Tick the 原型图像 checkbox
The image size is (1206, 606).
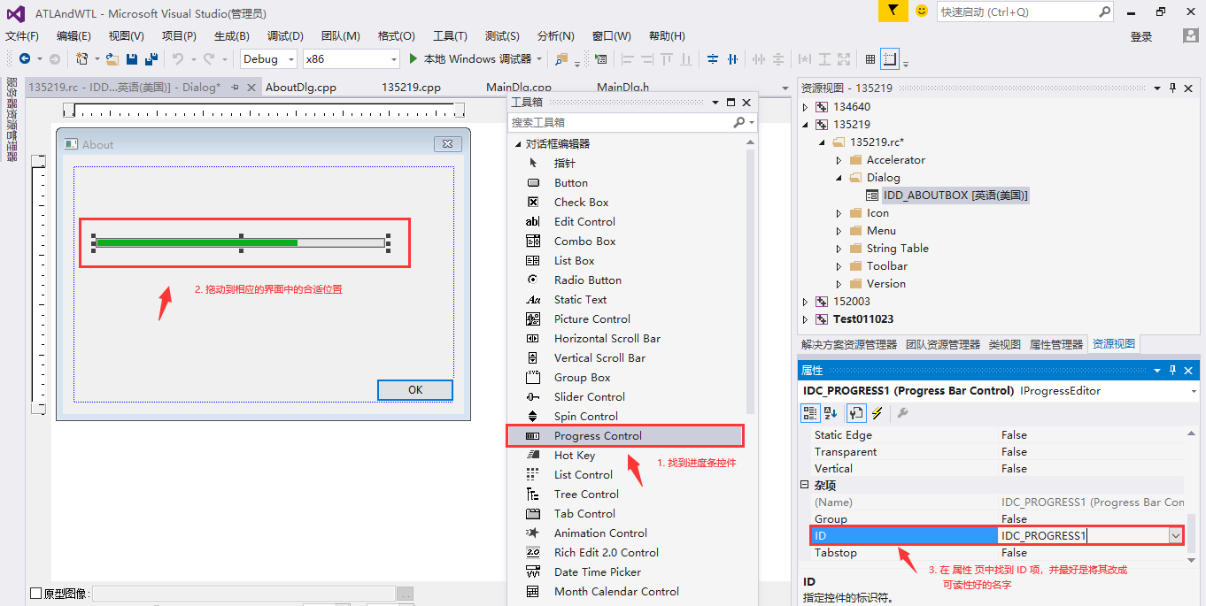[36, 594]
